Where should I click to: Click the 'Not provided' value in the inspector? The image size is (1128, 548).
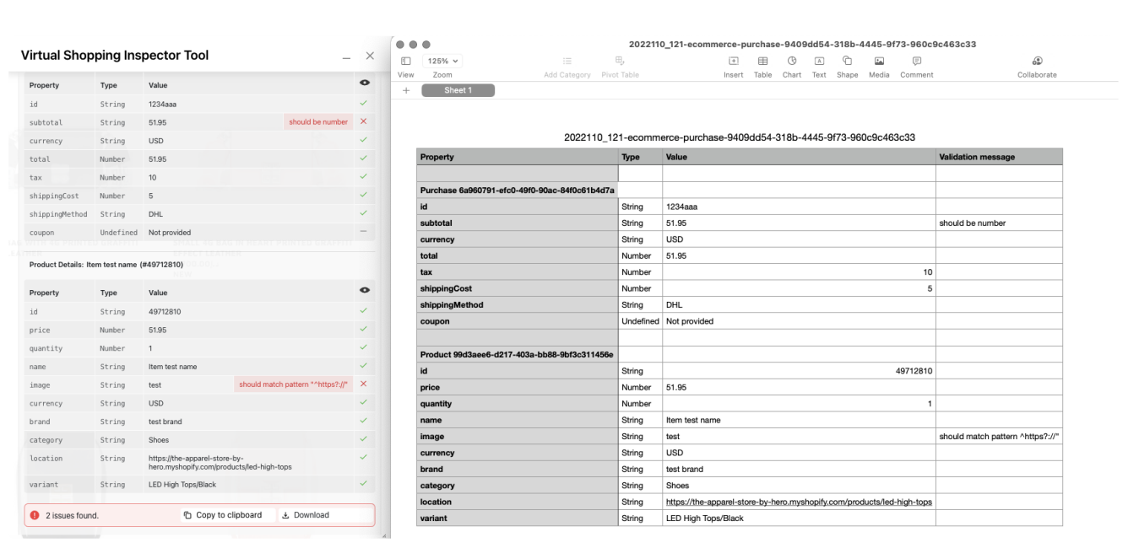(x=170, y=233)
